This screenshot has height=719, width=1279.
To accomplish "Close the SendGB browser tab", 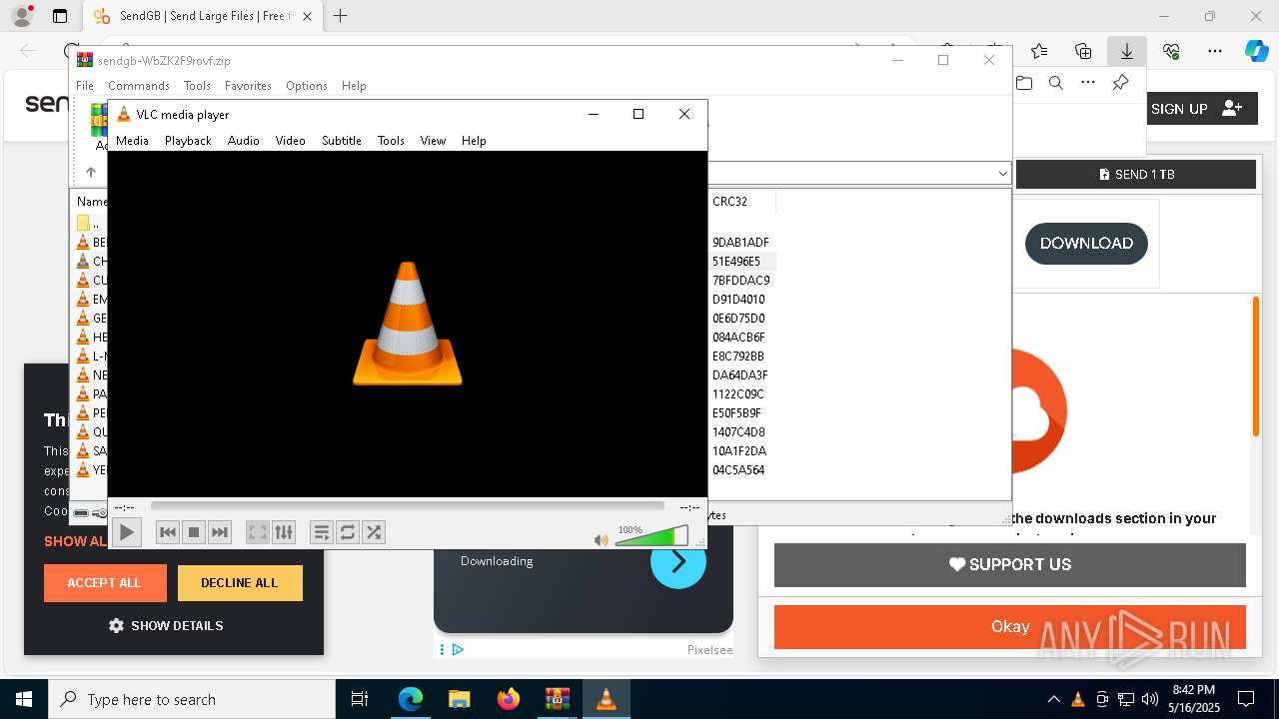I will 307,16.
